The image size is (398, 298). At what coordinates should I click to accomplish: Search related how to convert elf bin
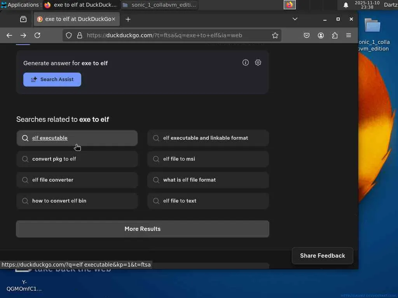pos(77,201)
